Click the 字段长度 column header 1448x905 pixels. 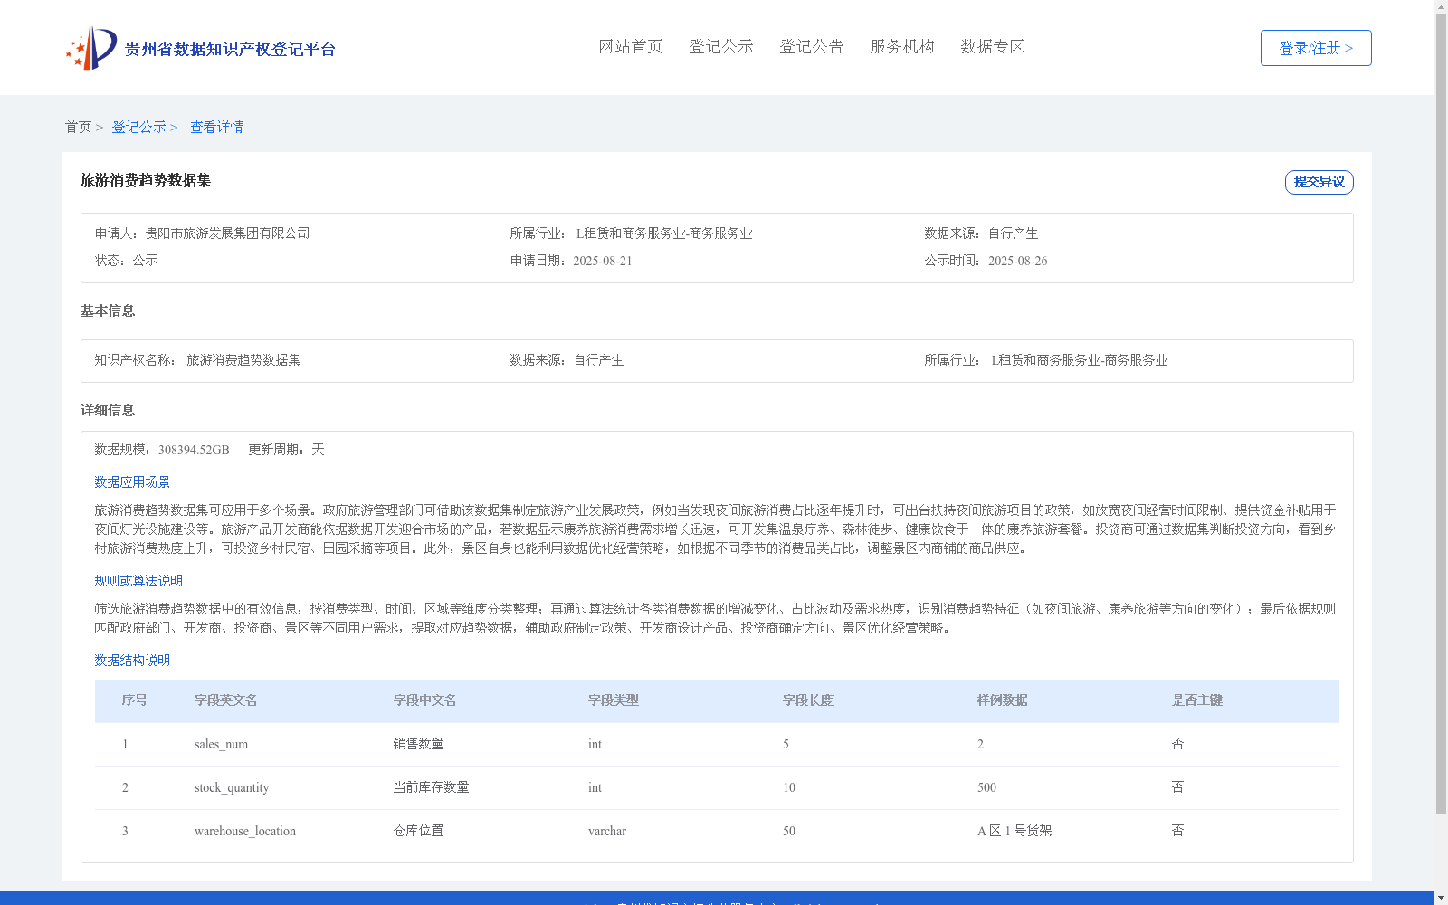pos(807,700)
